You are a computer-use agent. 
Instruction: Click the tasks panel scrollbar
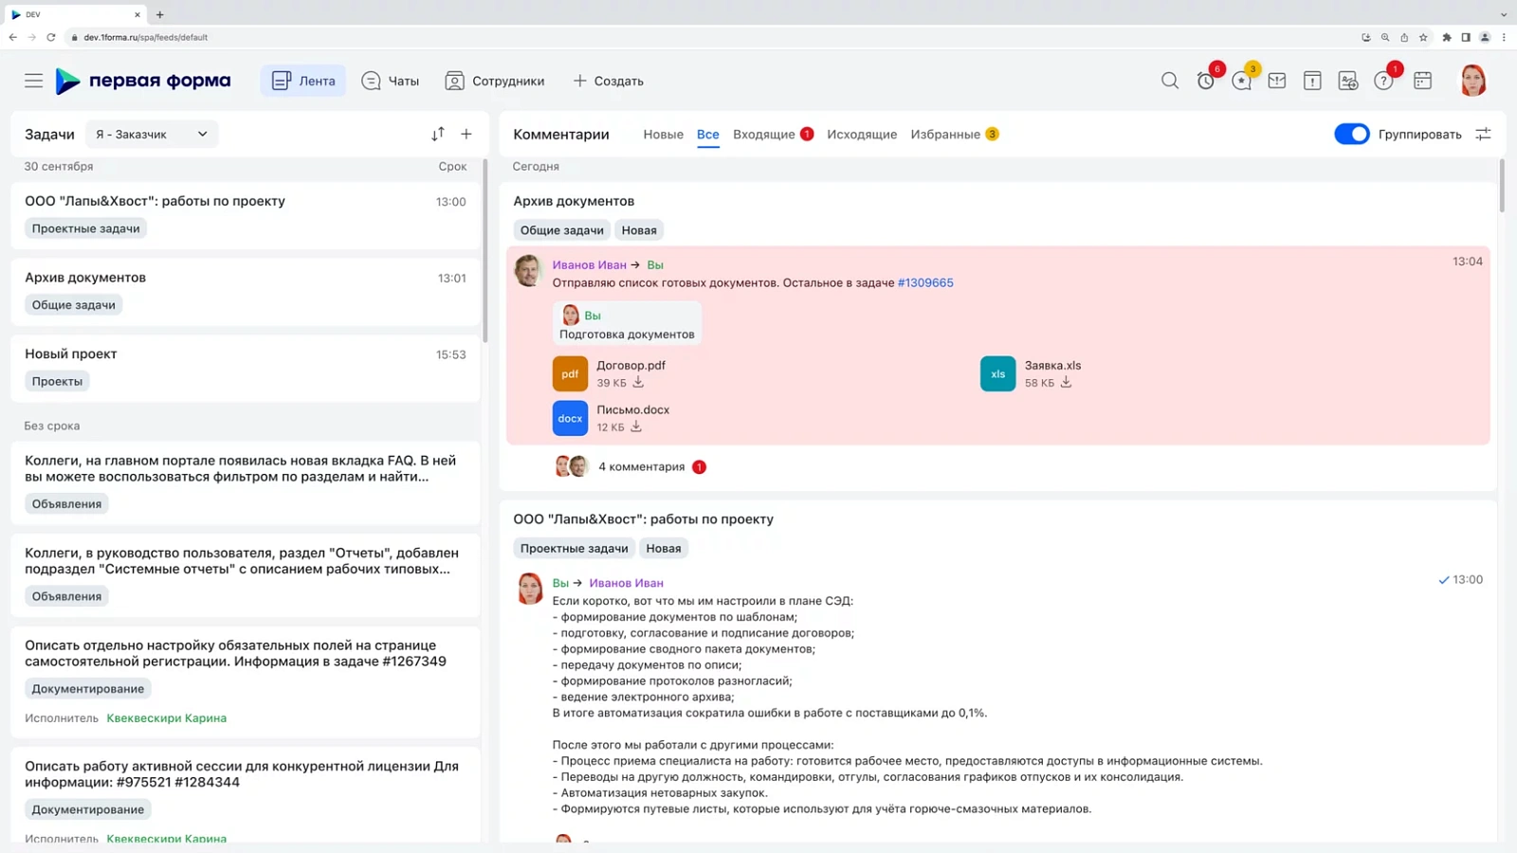(x=484, y=251)
